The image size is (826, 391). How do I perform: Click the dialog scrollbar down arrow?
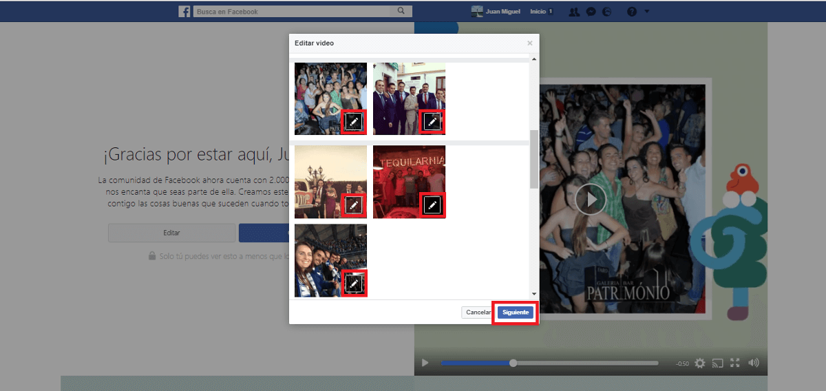click(x=534, y=294)
